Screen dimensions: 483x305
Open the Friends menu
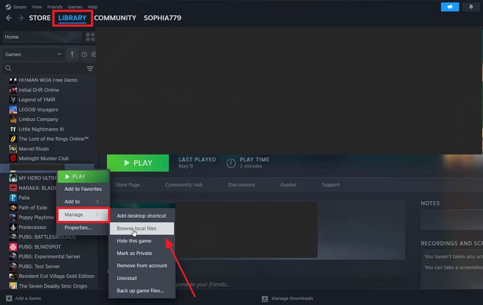(x=55, y=7)
